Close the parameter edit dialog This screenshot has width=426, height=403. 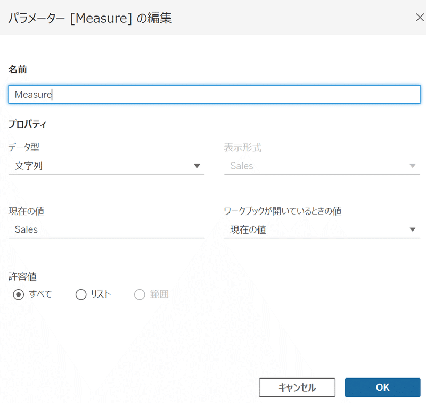pyautogui.click(x=420, y=18)
